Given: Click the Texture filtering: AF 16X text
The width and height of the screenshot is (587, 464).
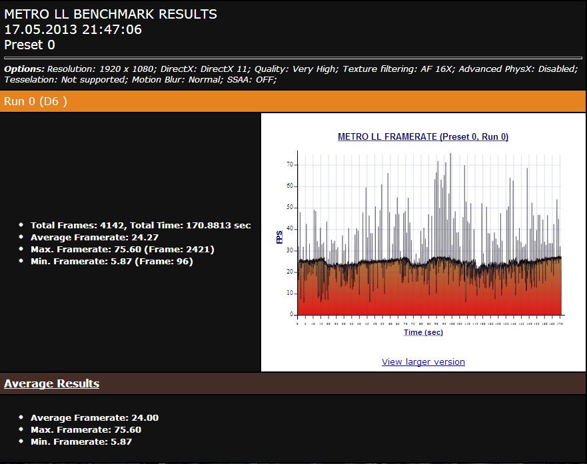Looking at the screenshot, I should 398,69.
